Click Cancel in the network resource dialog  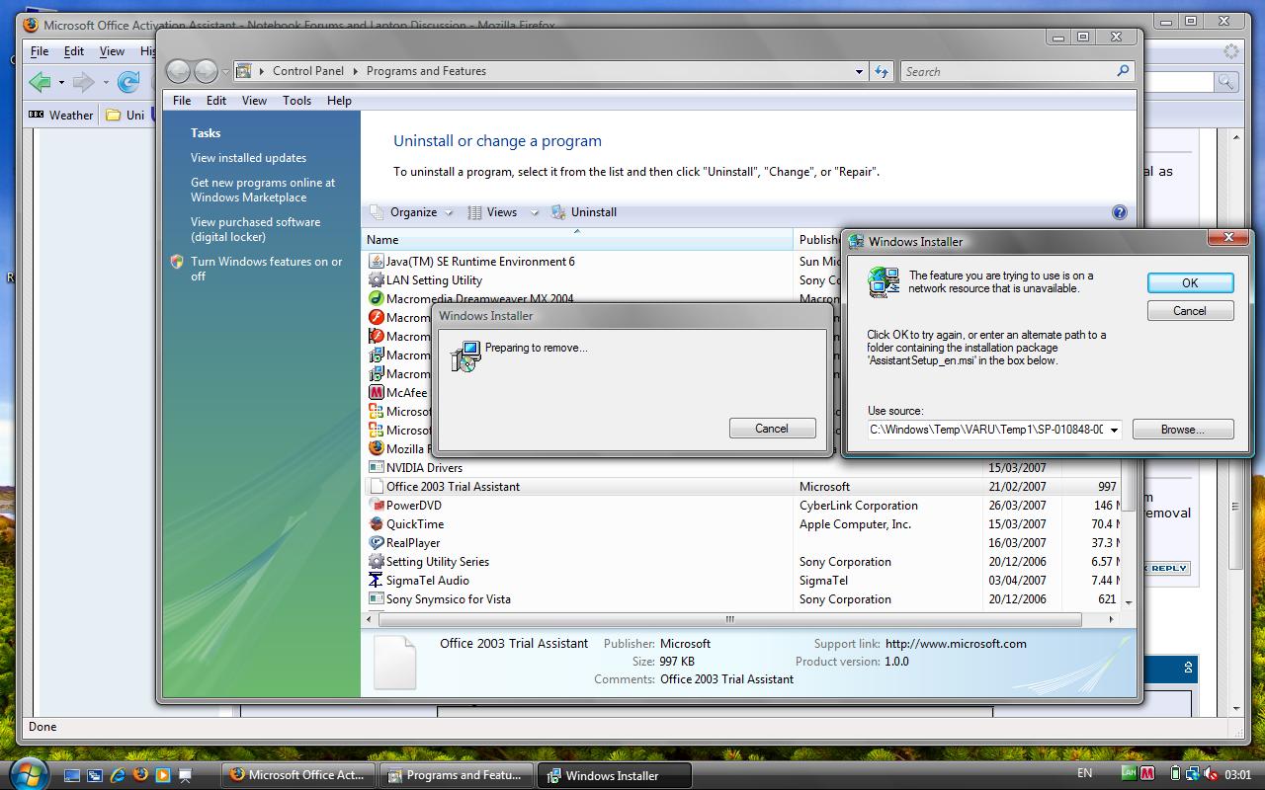coord(1190,310)
